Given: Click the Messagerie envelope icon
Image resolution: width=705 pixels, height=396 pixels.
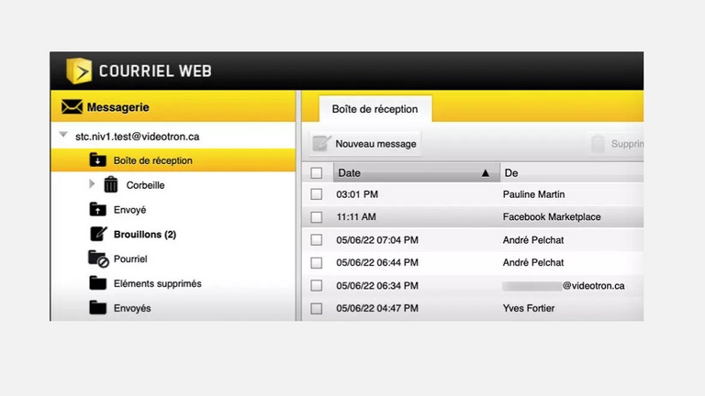Looking at the screenshot, I should point(72,107).
